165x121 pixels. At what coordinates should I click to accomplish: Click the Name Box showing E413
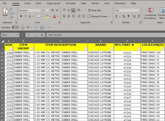pos(10,35)
